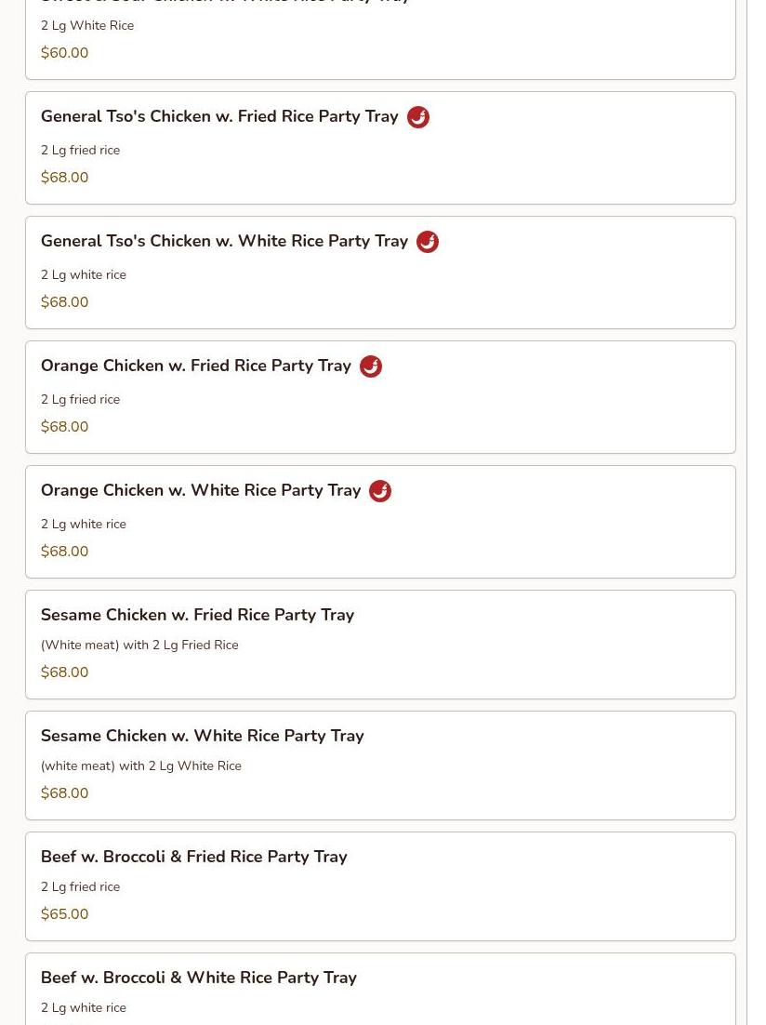The image size is (766, 1025).
Task: Click spicy pepper icon on Orange Chicken White Rice
Action: pos(380,491)
